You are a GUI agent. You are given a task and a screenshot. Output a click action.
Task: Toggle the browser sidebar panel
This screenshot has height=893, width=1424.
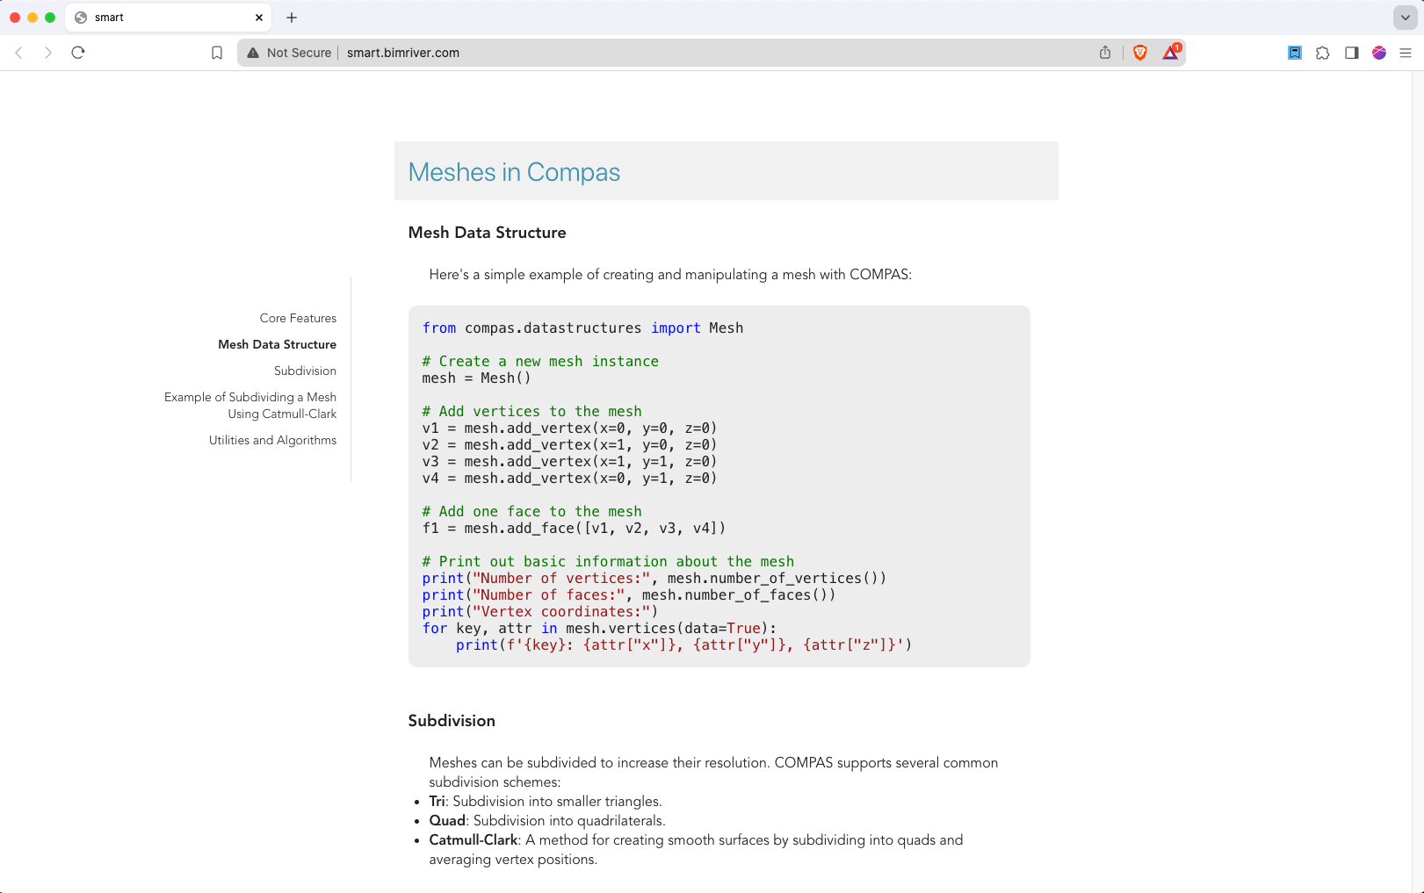(1352, 53)
